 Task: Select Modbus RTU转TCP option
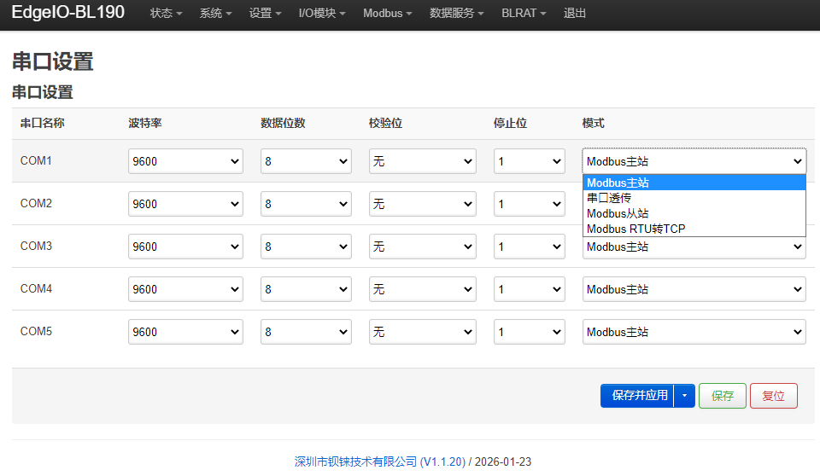694,229
